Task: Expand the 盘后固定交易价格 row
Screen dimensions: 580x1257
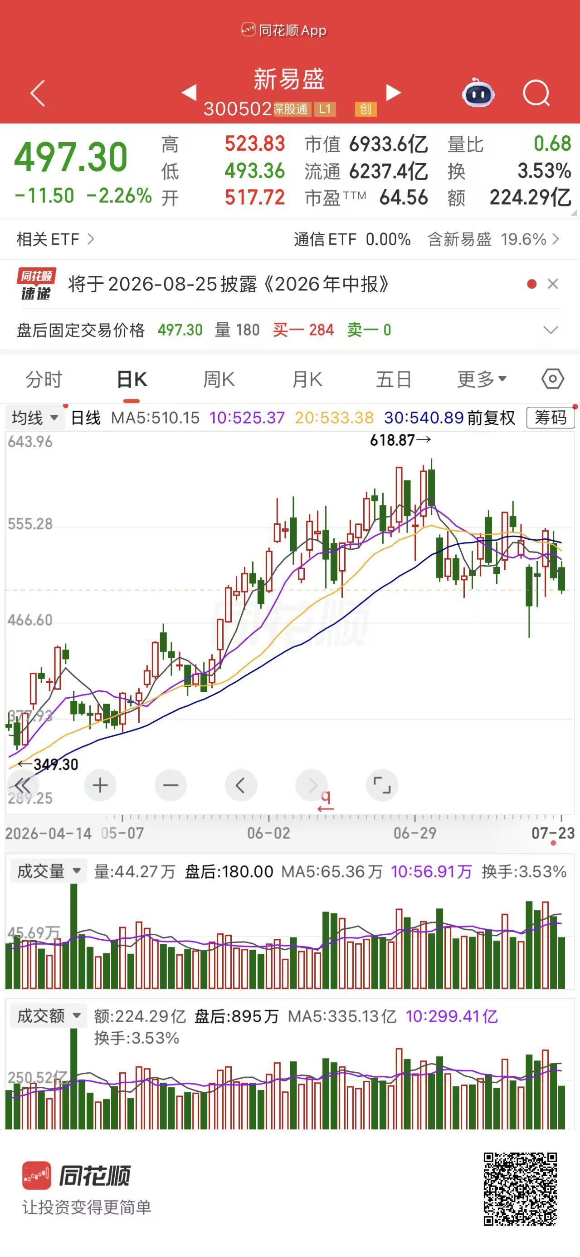Action: [x=551, y=330]
